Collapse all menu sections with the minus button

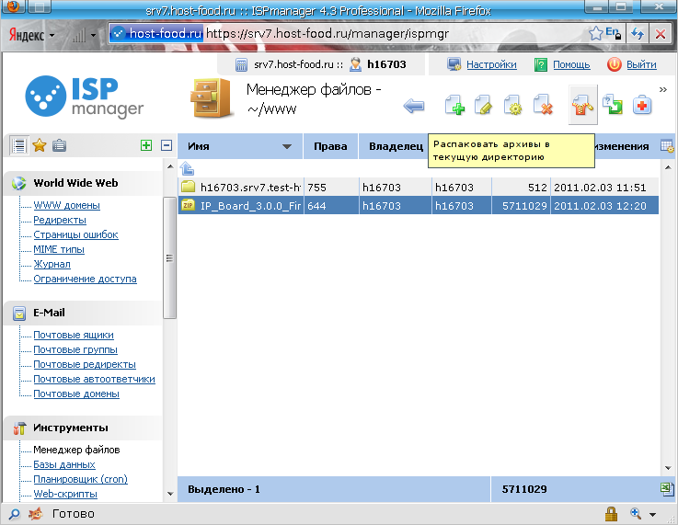(167, 145)
